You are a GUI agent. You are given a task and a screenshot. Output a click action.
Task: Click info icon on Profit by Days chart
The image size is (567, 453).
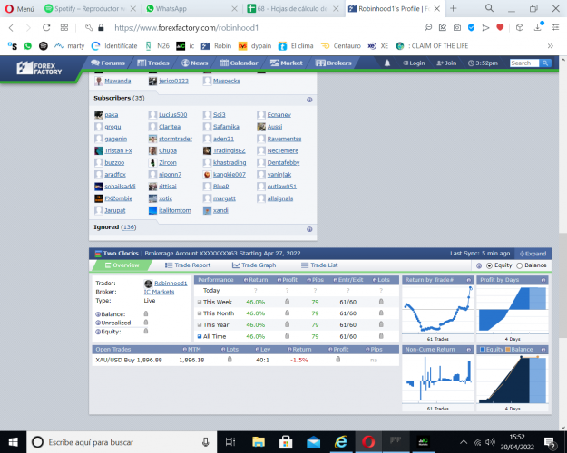coord(543,280)
